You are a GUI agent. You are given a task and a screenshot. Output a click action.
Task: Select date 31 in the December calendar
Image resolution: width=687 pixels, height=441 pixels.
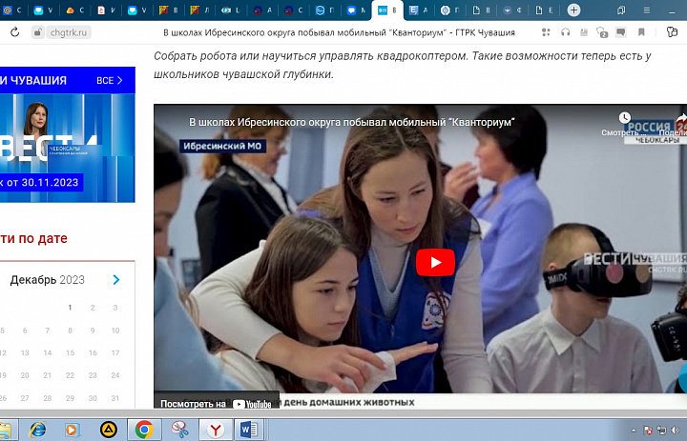[115, 398]
